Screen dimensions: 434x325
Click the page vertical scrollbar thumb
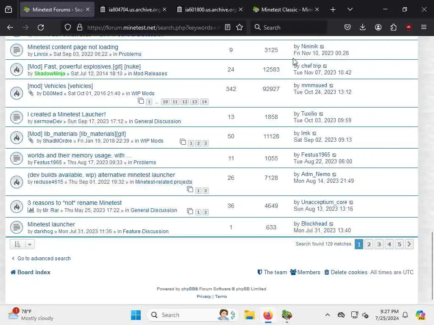coord(432,265)
